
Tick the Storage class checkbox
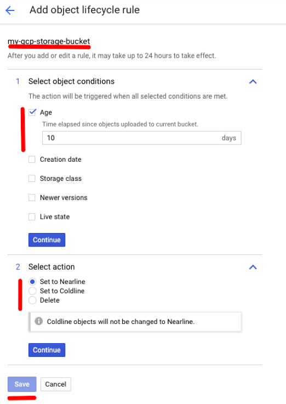coord(32,179)
